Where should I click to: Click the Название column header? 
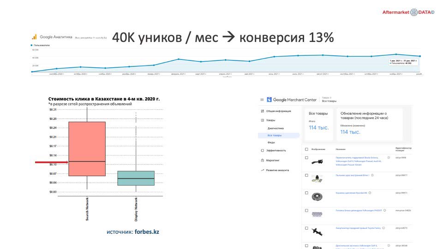pyautogui.click(x=341, y=149)
